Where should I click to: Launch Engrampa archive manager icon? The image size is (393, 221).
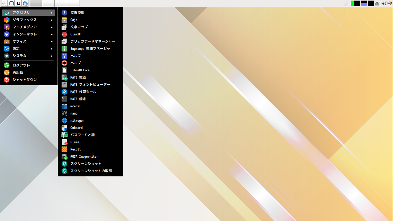64,49
